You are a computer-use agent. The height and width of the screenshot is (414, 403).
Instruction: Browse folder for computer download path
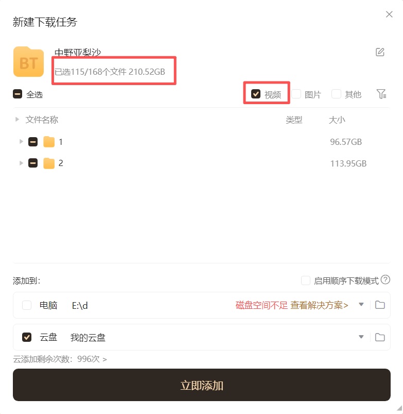pos(380,305)
